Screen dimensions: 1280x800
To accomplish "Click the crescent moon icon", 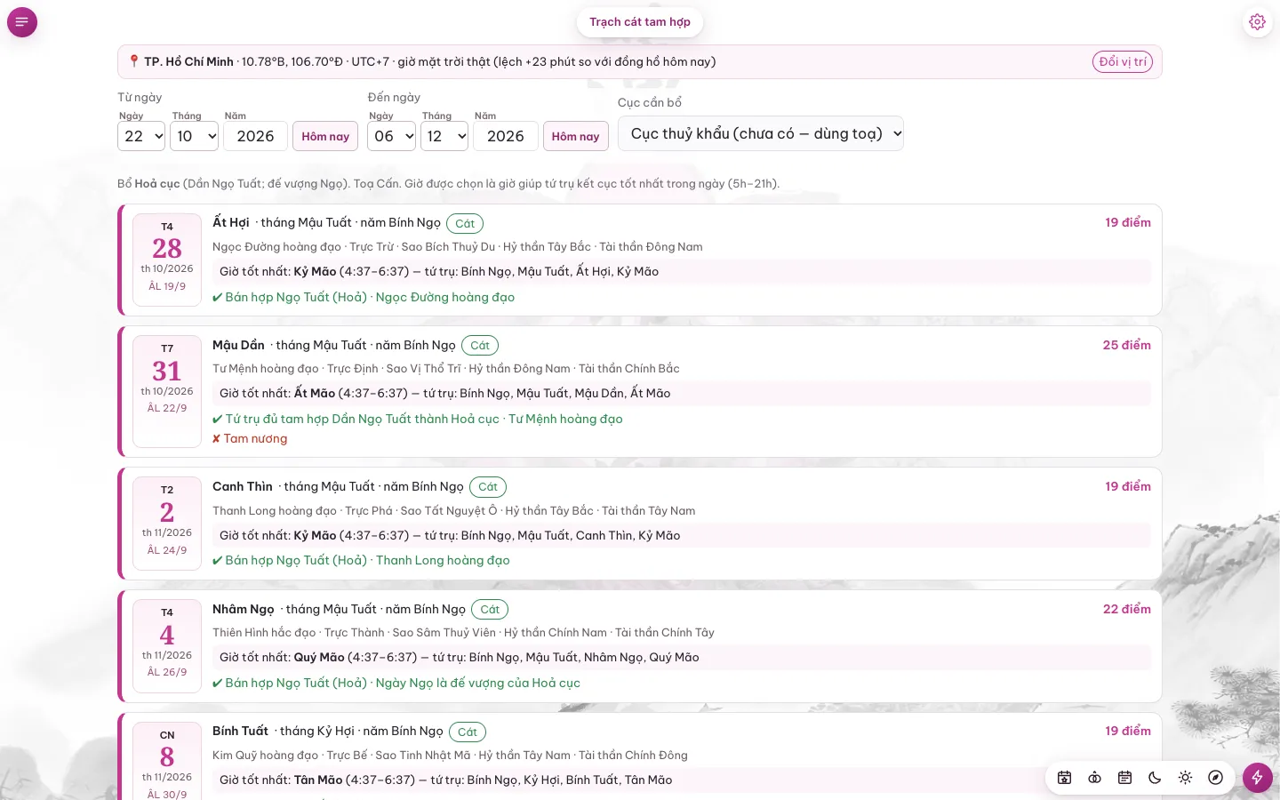I will [x=1155, y=778].
